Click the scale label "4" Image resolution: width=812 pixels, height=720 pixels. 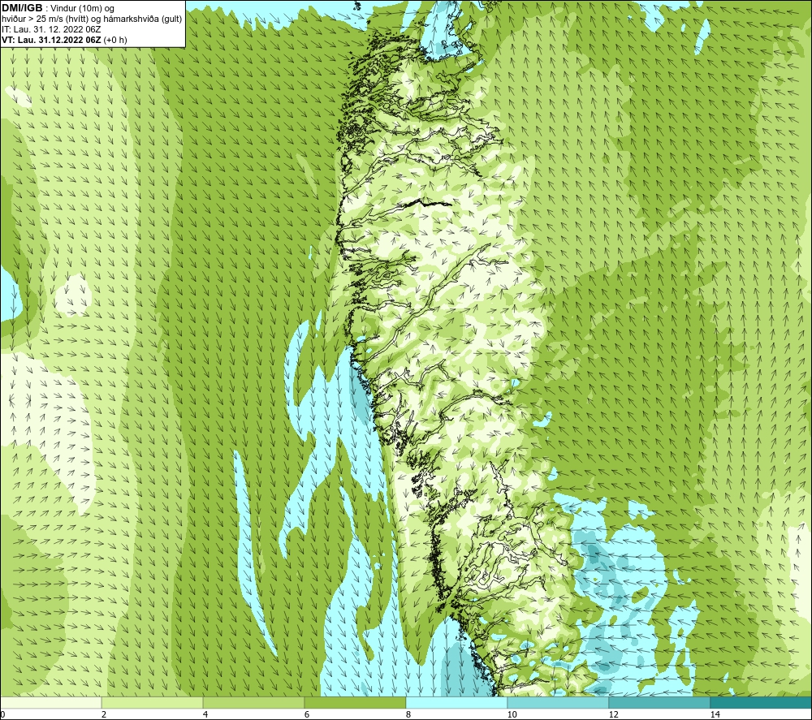[x=205, y=714]
